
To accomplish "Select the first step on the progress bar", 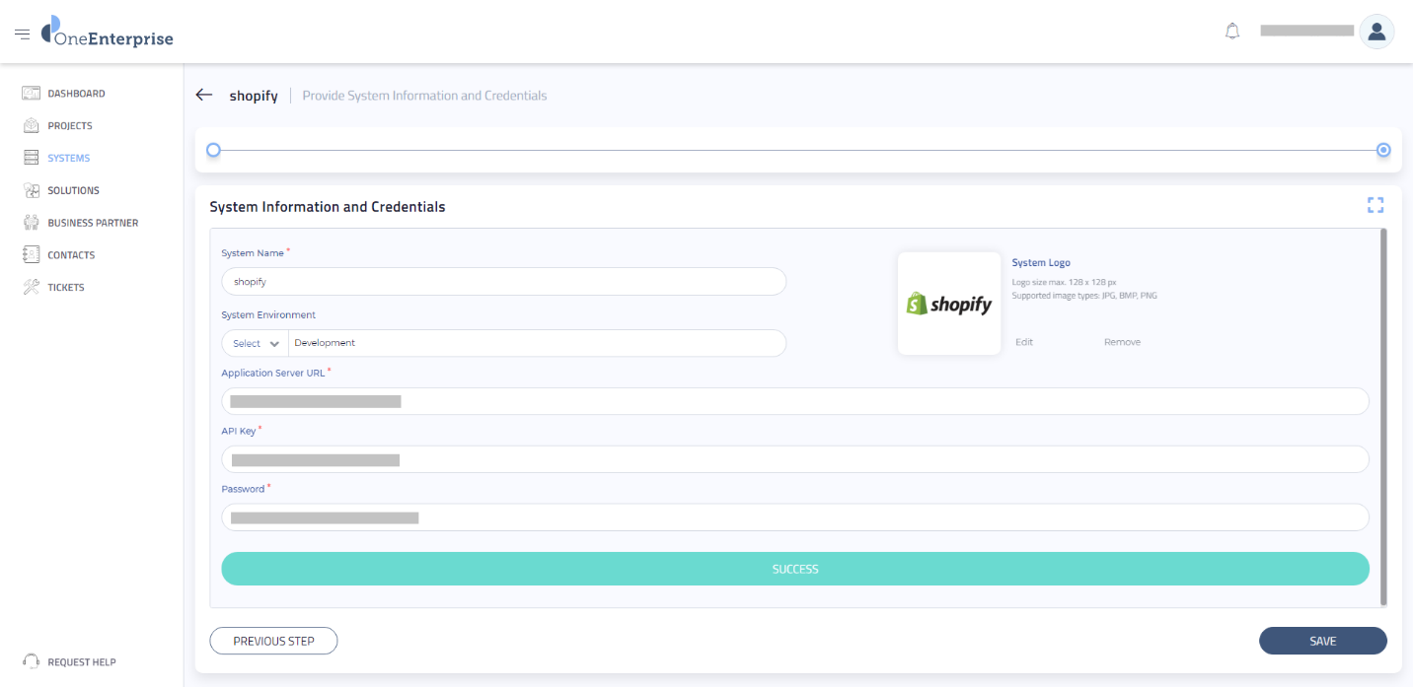I will pos(213,150).
